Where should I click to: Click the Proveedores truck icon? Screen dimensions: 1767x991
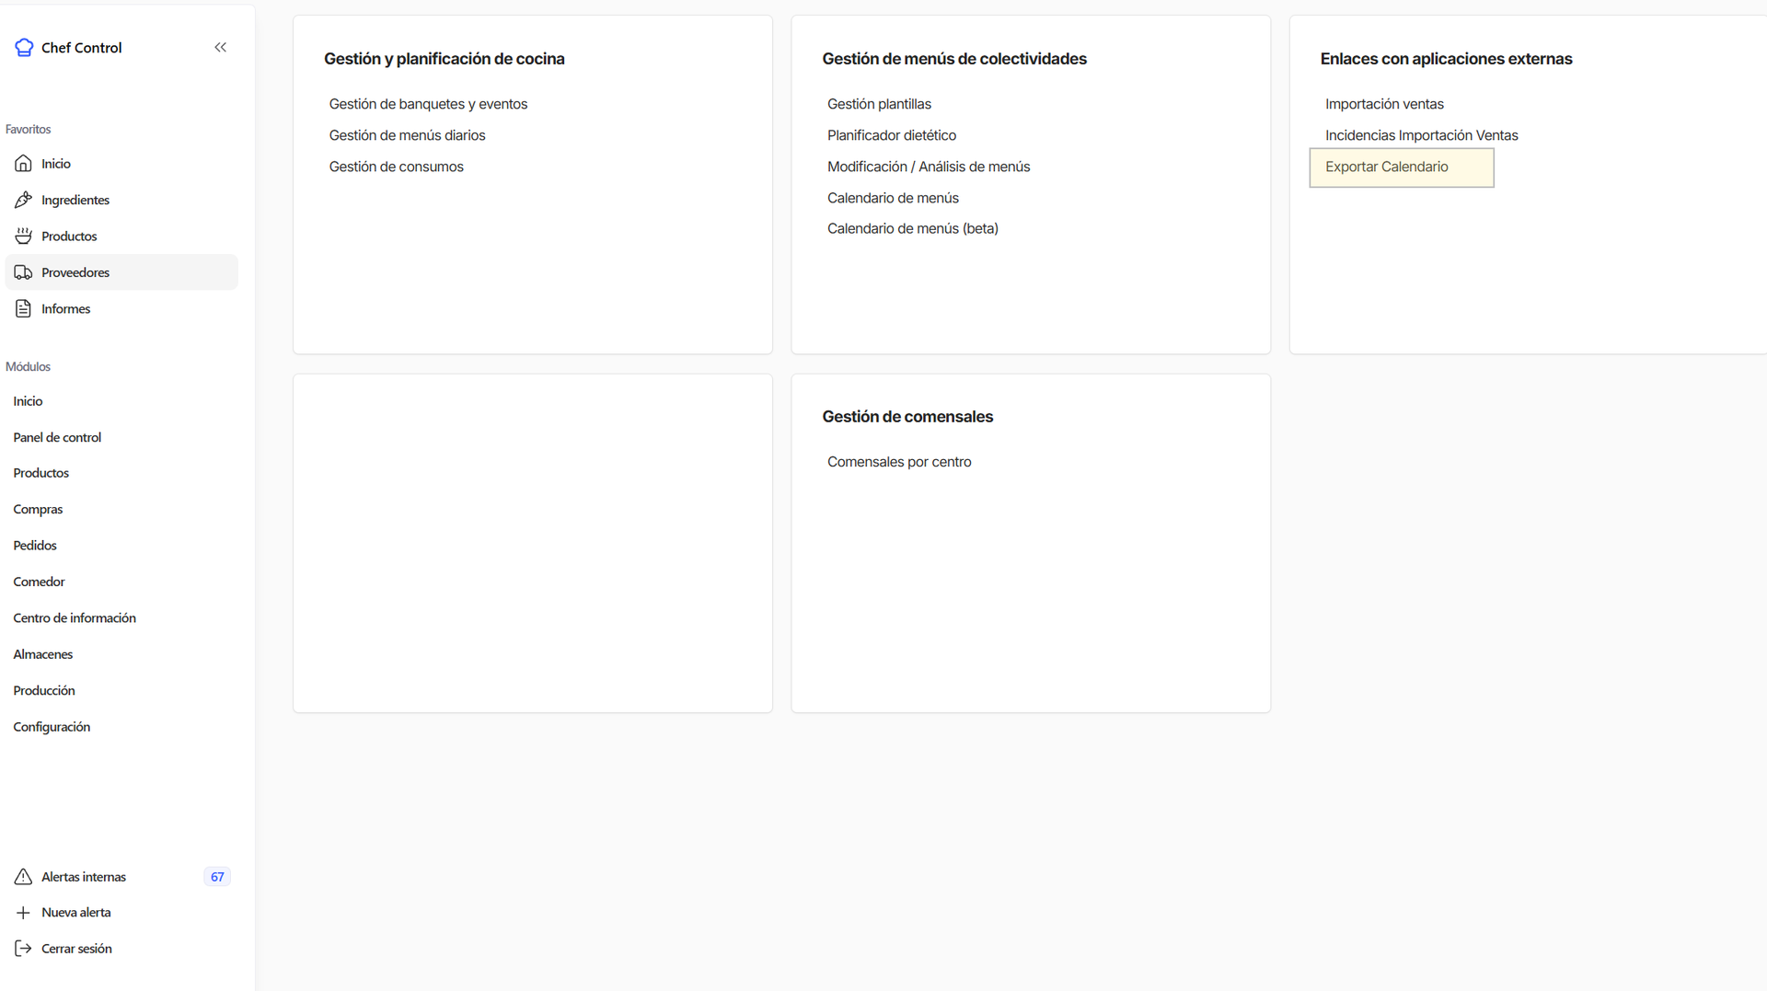point(24,272)
